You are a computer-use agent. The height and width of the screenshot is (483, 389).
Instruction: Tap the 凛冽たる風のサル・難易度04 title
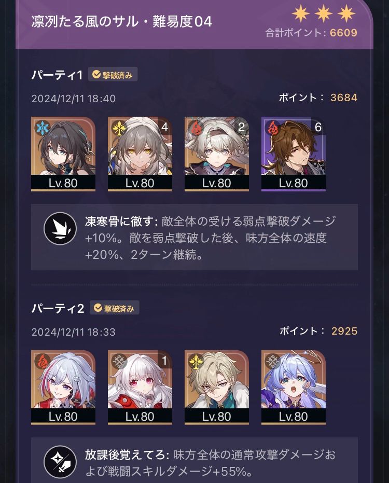coord(122,22)
